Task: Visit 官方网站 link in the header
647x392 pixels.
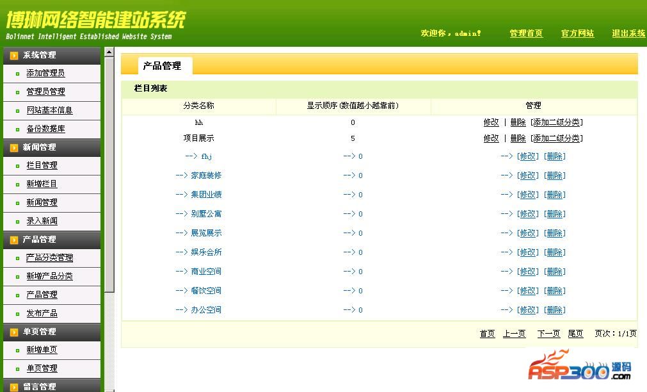Action: point(577,33)
